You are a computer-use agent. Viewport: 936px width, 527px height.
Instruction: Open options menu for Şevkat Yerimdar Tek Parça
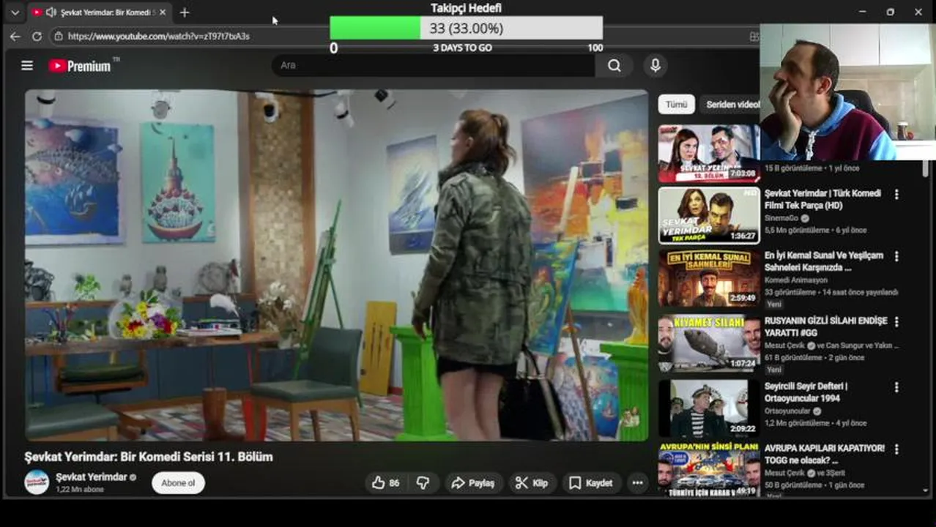(x=896, y=195)
